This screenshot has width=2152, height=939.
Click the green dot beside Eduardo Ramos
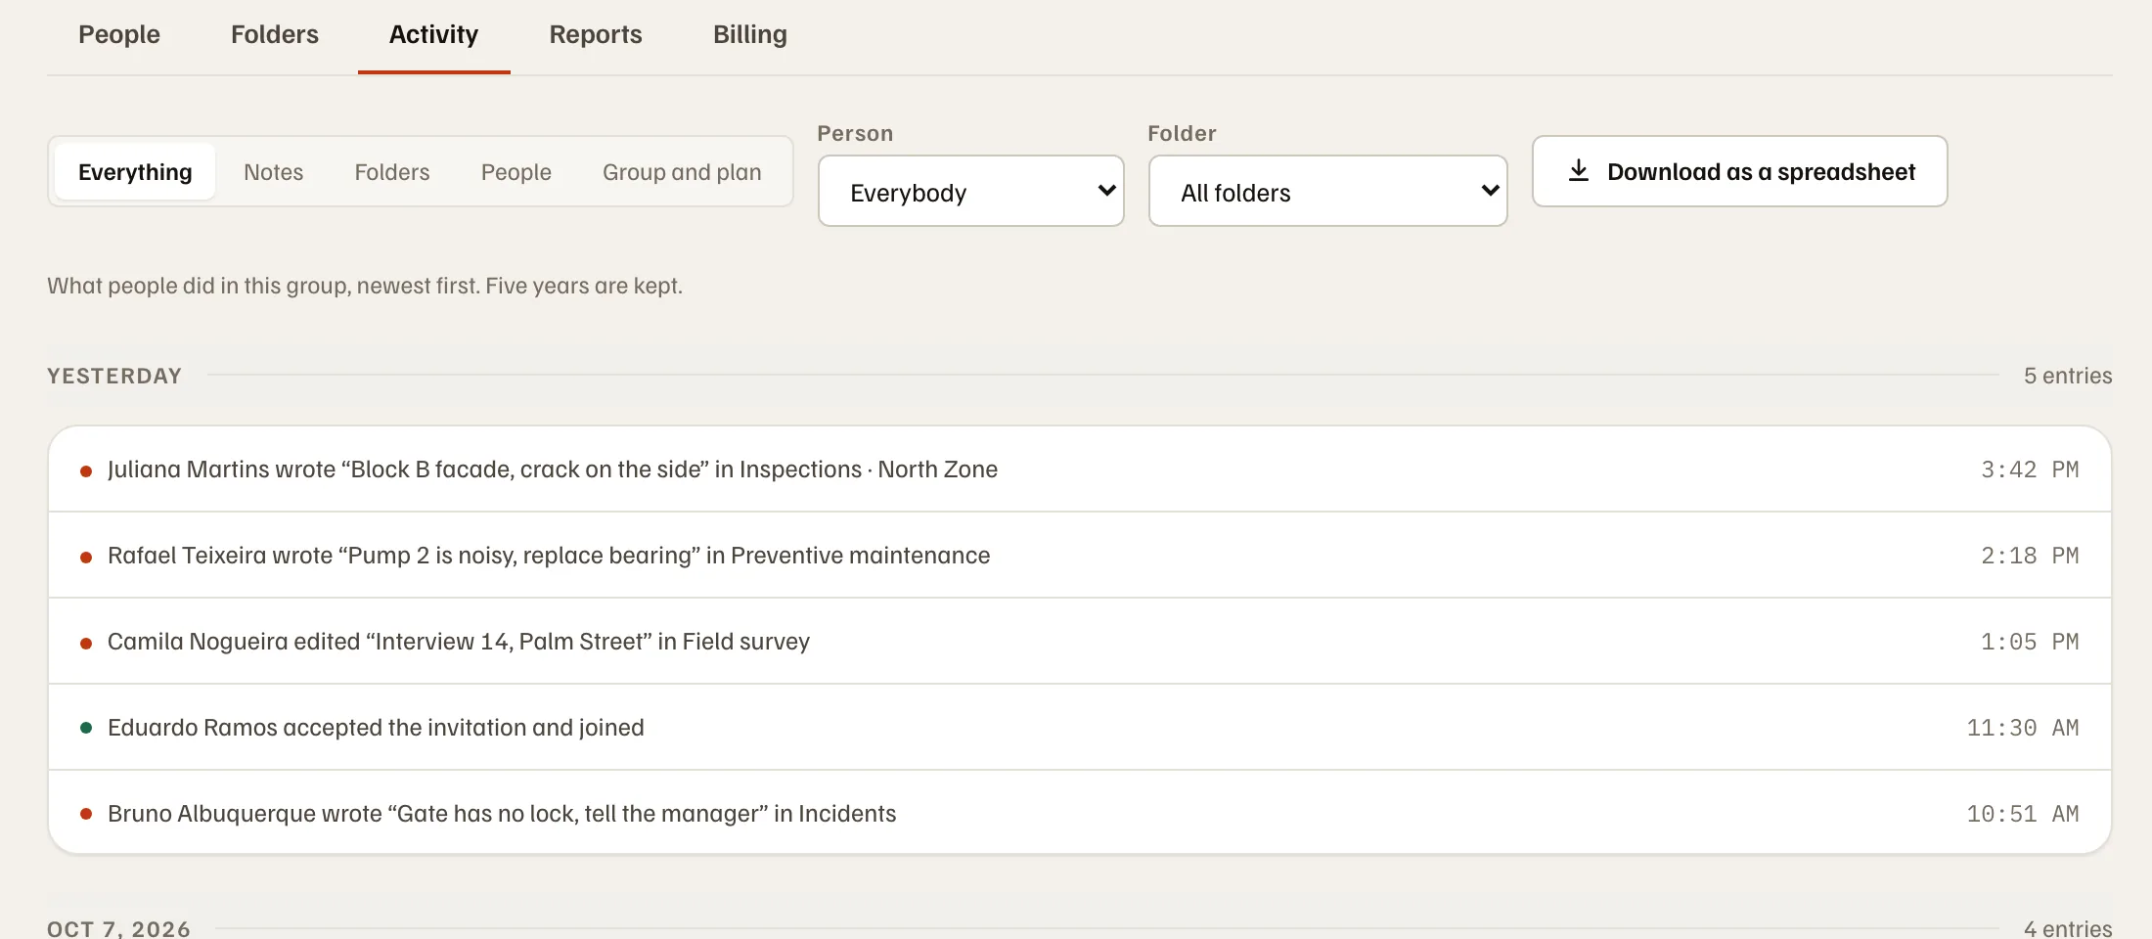[x=86, y=728]
